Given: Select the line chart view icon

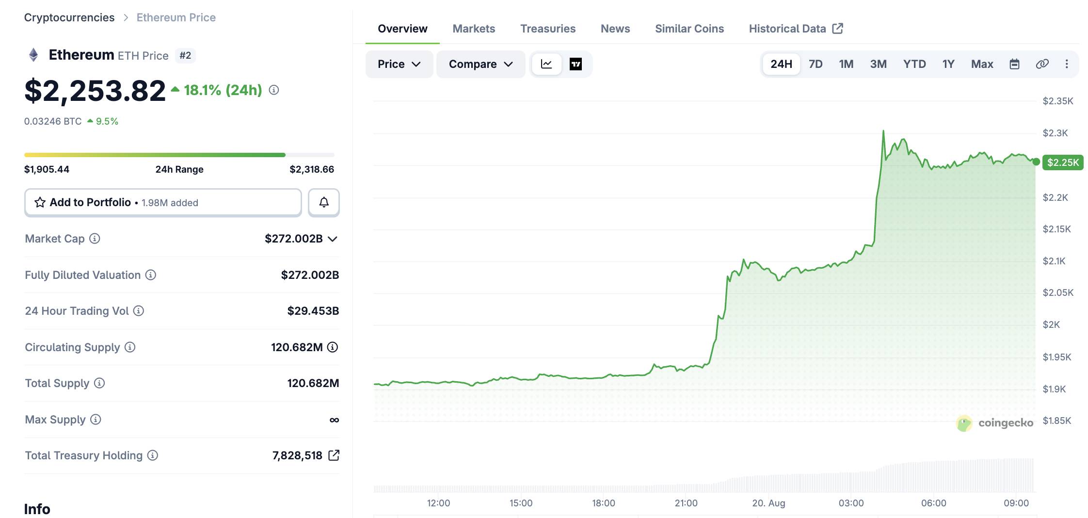Looking at the screenshot, I should (x=546, y=64).
